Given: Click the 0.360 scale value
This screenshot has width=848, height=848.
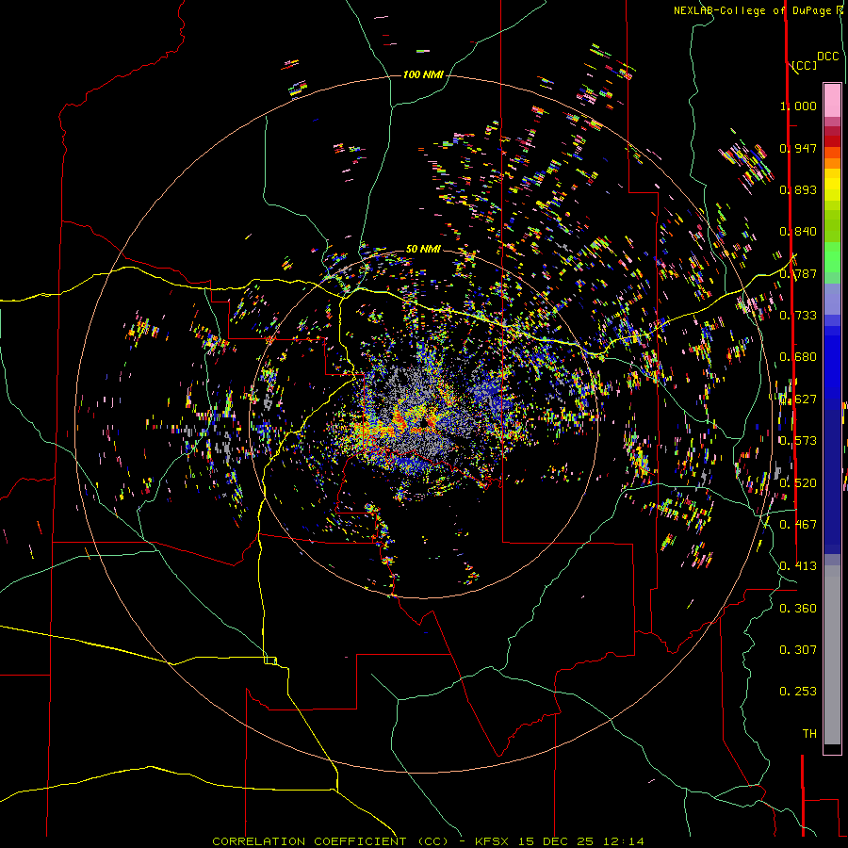Looking at the screenshot, I should (x=798, y=609).
